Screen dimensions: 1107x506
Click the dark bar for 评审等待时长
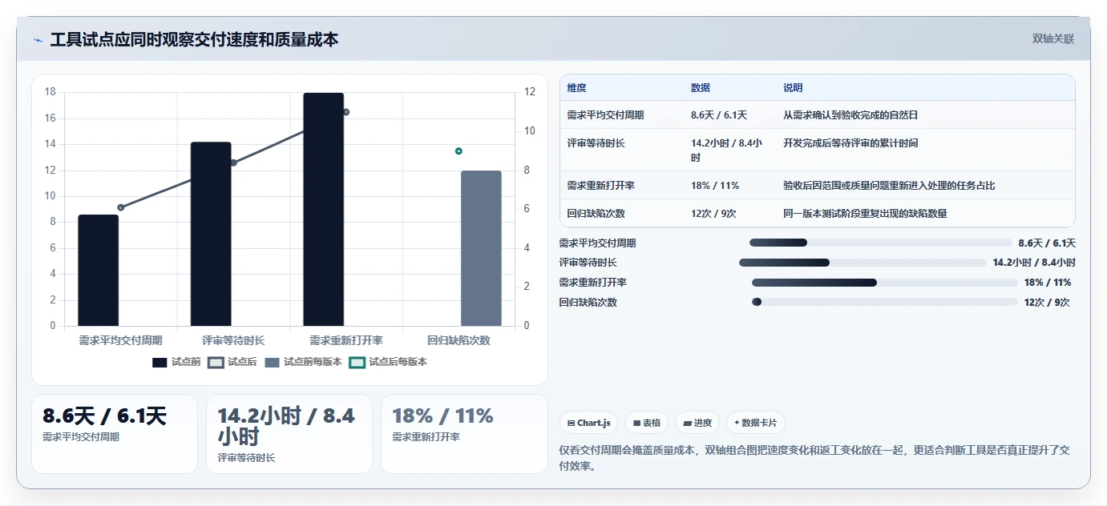tap(211, 234)
